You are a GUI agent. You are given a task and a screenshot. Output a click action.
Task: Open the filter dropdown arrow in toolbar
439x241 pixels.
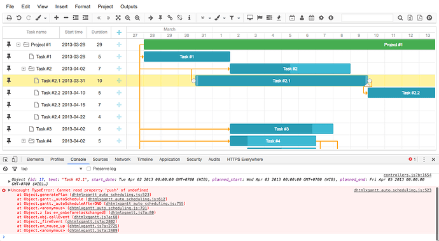(239, 18)
